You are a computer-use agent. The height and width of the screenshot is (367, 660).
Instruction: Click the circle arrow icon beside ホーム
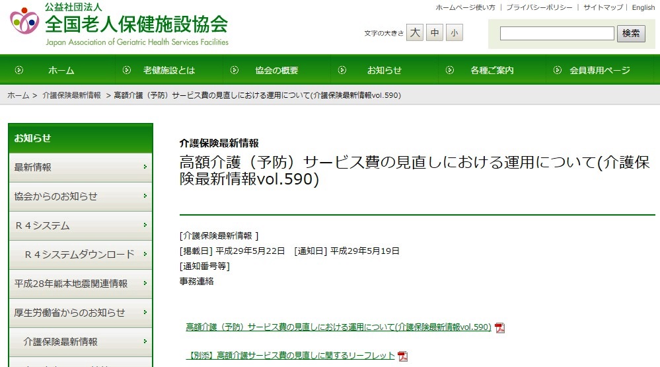[19, 70]
